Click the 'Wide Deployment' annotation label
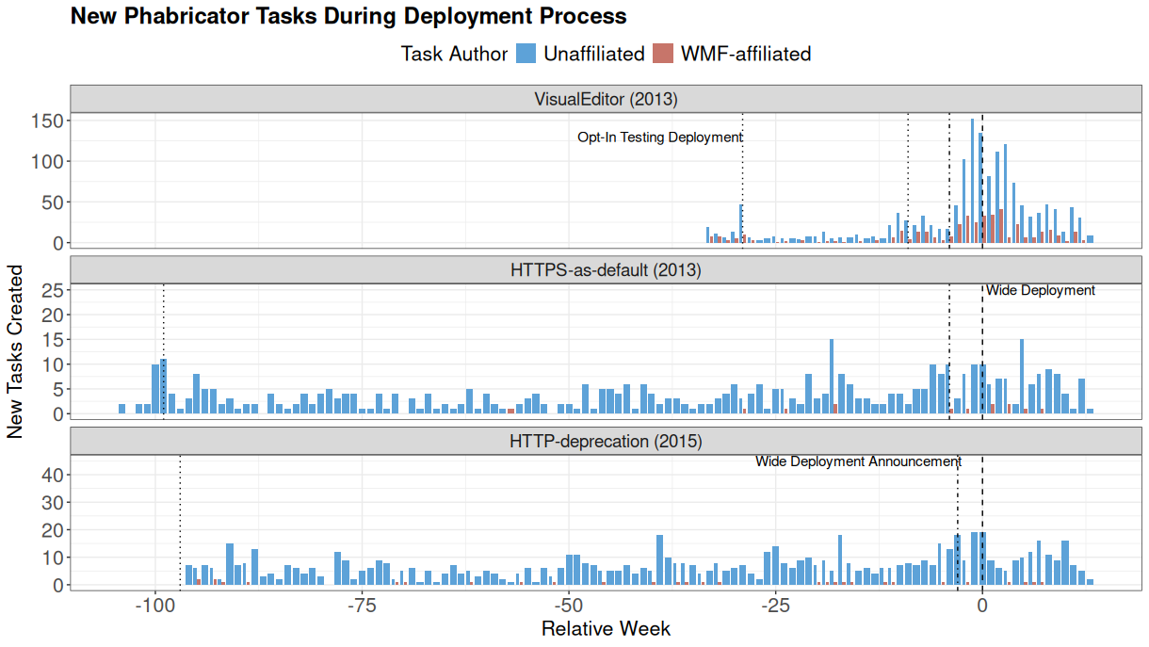Screen dimensions: 1149x647 tap(1041, 290)
